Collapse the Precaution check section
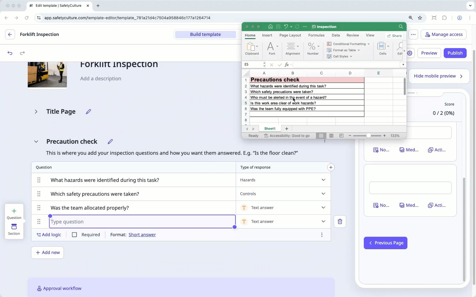The width and height of the screenshot is (476, 297). tap(36, 142)
